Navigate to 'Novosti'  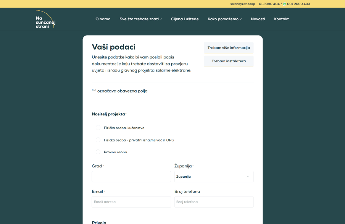[x=258, y=18]
